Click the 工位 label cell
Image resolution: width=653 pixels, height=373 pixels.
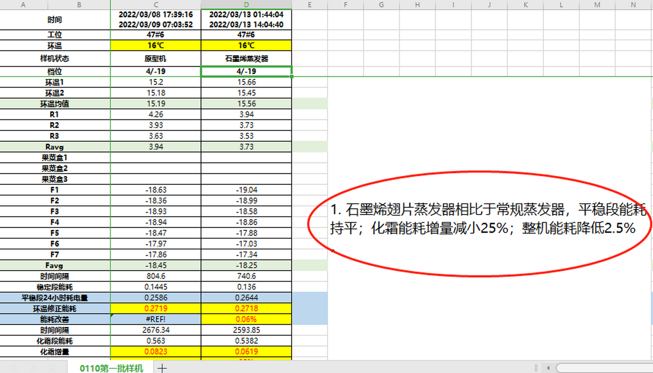[x=55, y=35]
